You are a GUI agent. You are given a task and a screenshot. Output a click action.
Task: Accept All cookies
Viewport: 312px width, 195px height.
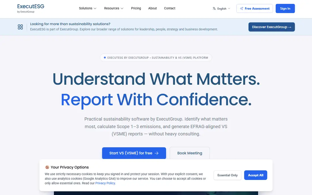click(256, 175)
